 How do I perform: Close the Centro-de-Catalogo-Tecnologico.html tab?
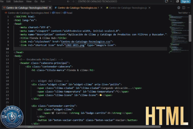(50, 8)
